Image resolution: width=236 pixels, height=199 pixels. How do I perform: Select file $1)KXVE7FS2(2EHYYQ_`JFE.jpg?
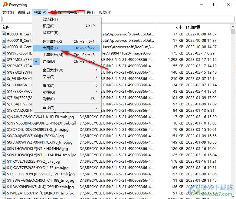click(x=34, y=161)
